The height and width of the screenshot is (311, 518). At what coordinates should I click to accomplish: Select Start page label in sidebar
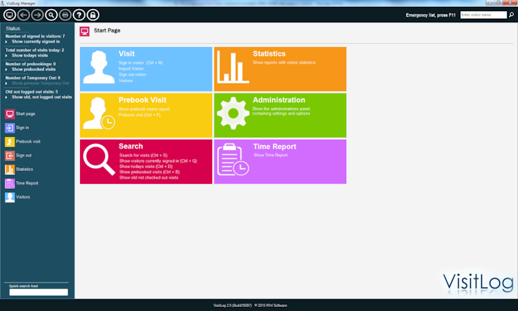pyautogui.click(x=26, y=114)
